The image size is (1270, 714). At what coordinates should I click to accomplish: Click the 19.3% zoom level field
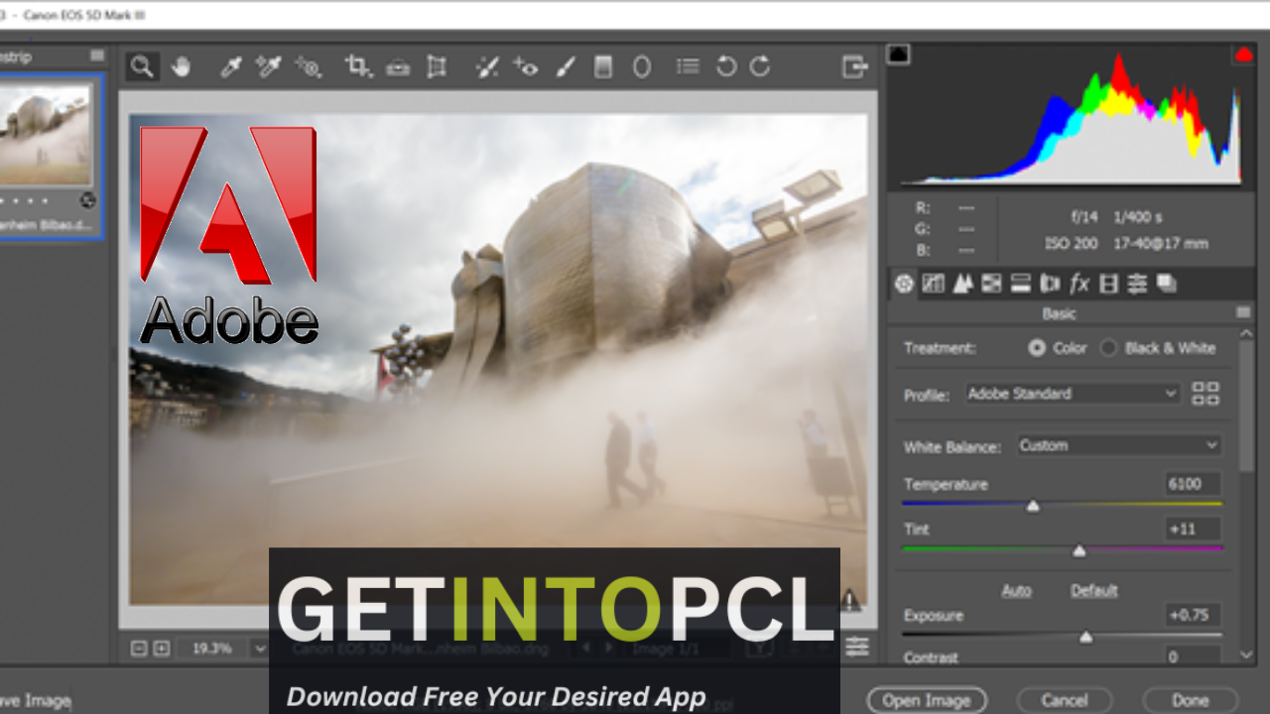tap(213, 649)
